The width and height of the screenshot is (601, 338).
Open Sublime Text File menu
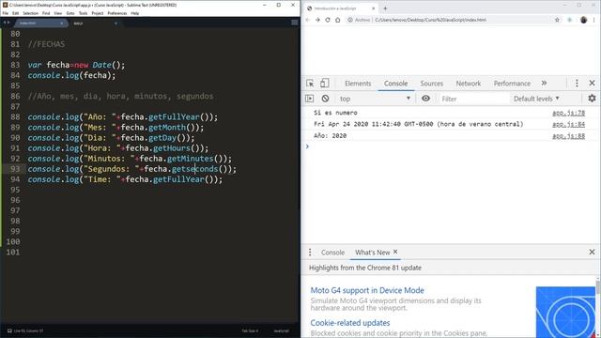click(6, 13)
